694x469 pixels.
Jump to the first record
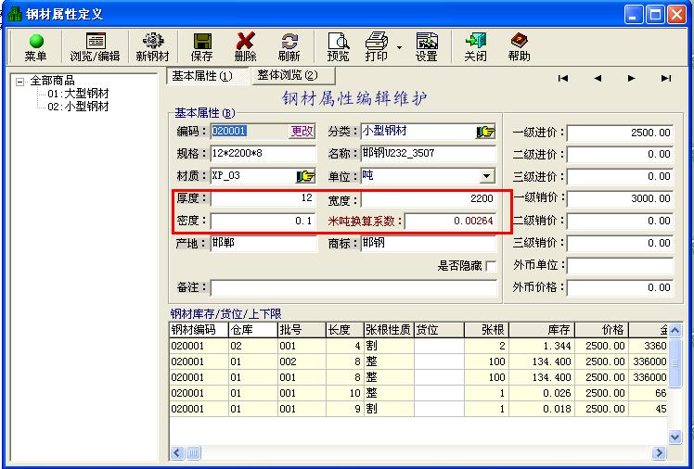coord(563,78)
